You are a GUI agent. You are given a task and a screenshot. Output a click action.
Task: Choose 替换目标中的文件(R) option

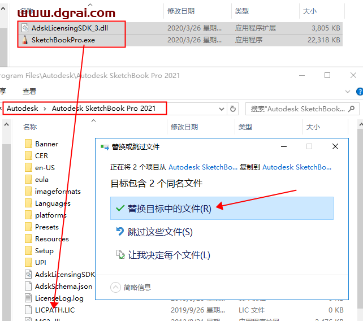(169, 209)
